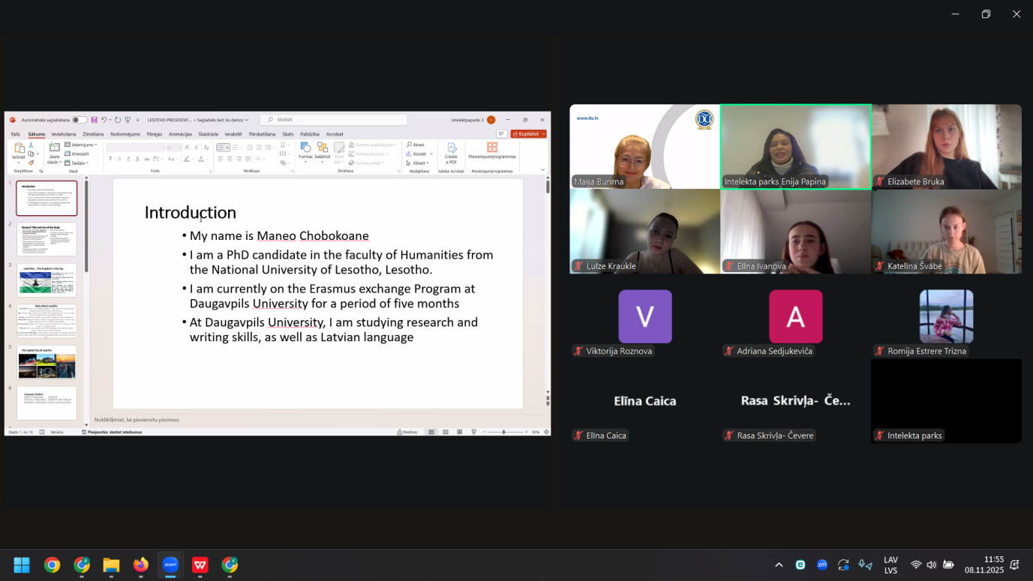This screenshot has width=1033, height=581.
Task: Click the Noklikšķiniet notes placeholder text
Action: pos(137,420)
